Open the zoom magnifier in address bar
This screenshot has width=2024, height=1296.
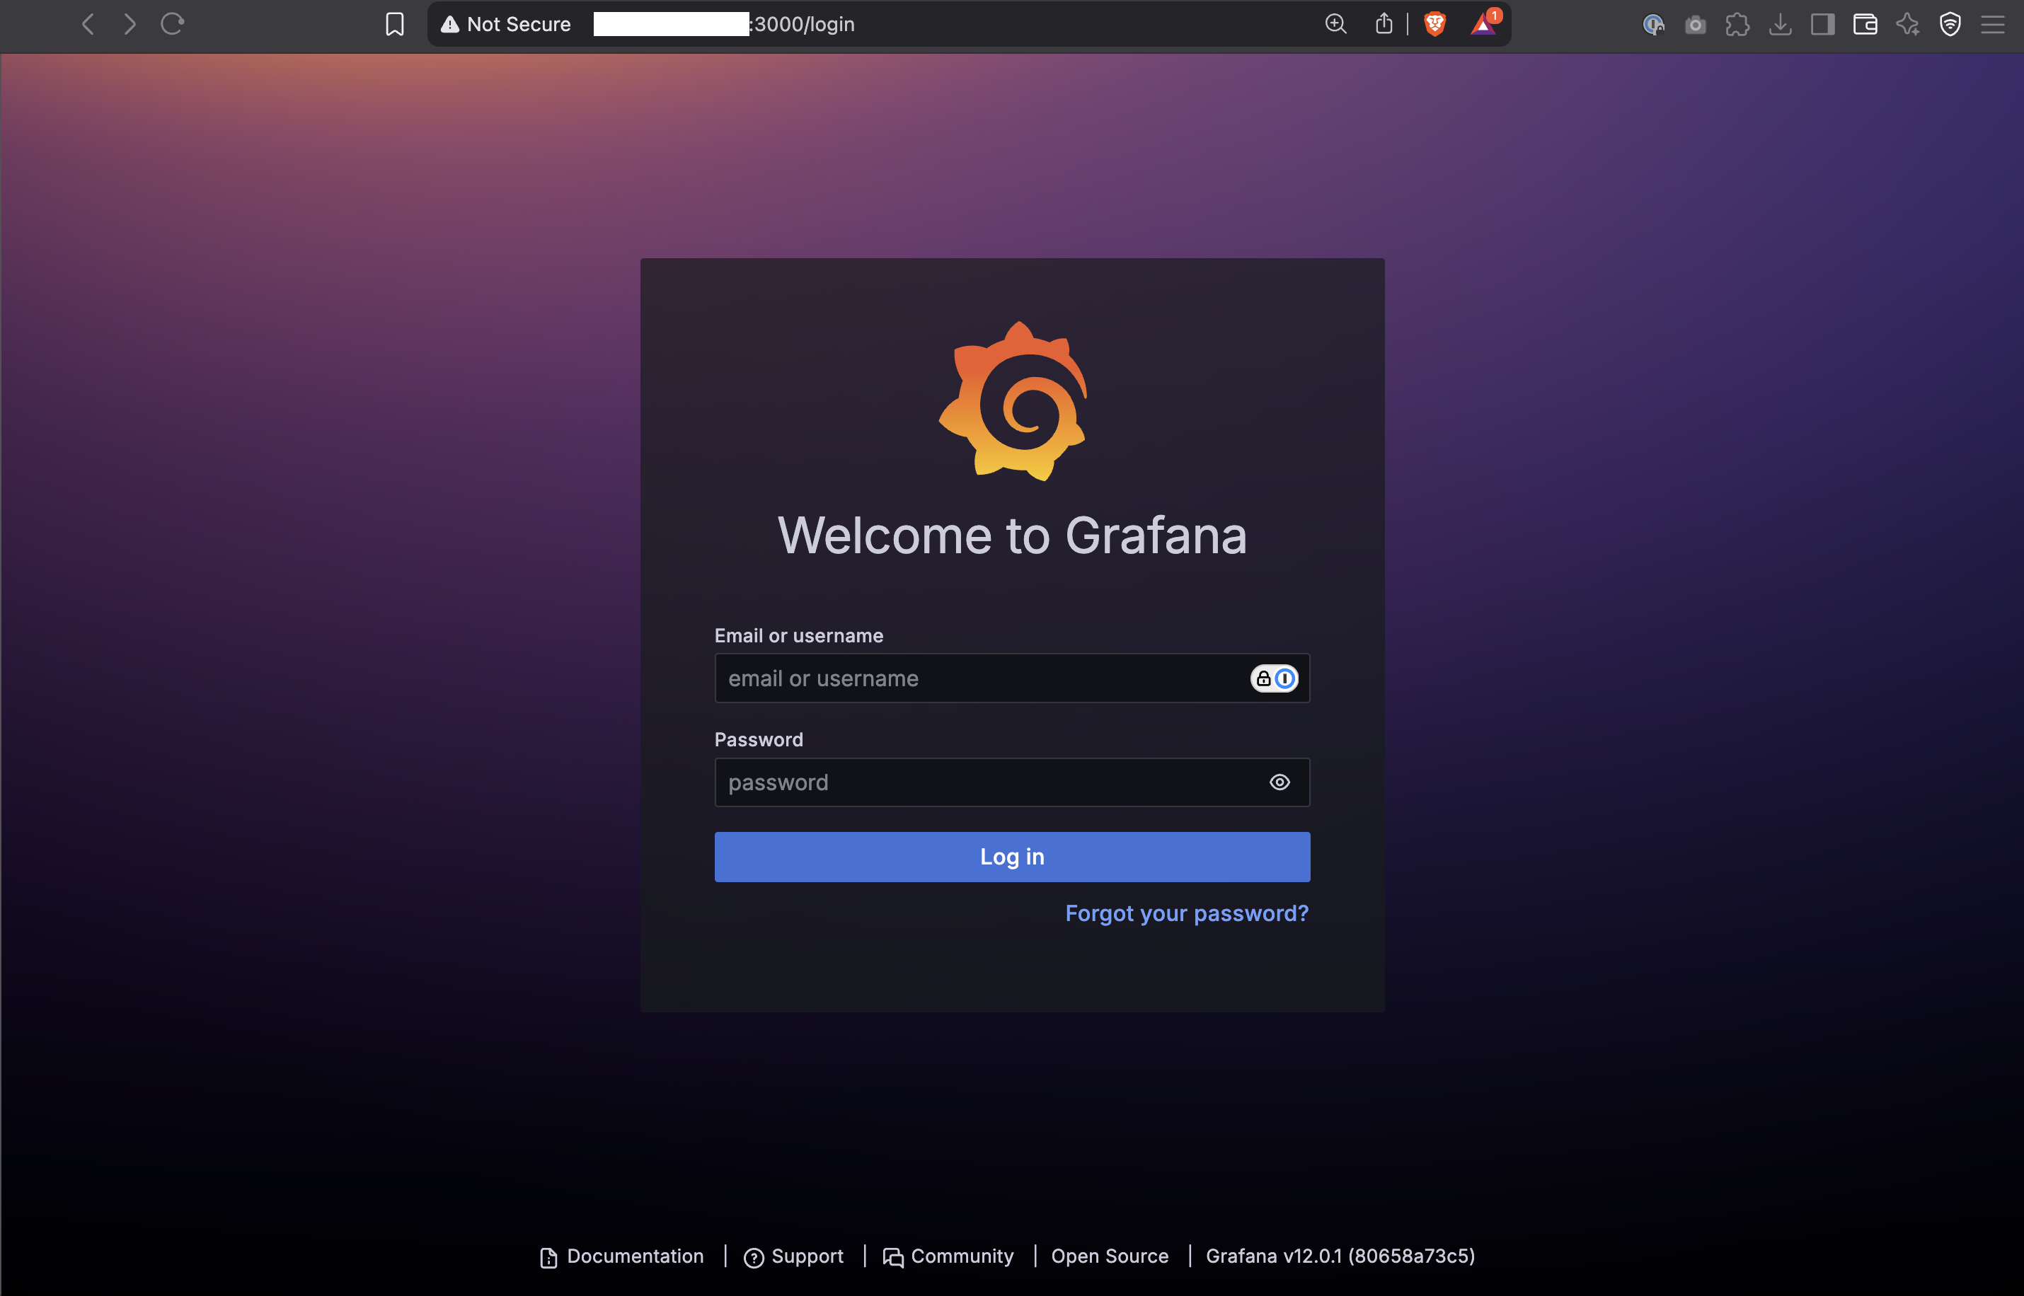(1335, 23)
